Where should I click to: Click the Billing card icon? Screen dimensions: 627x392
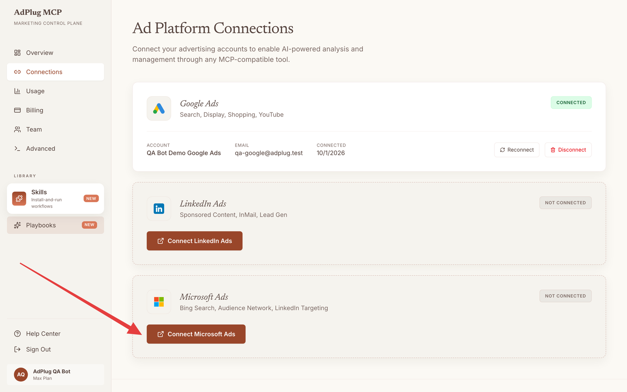[18, 110]
